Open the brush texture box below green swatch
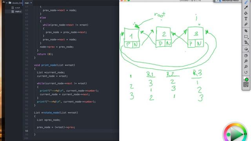This screenshot has width=251, height=141. coord(246,85)
